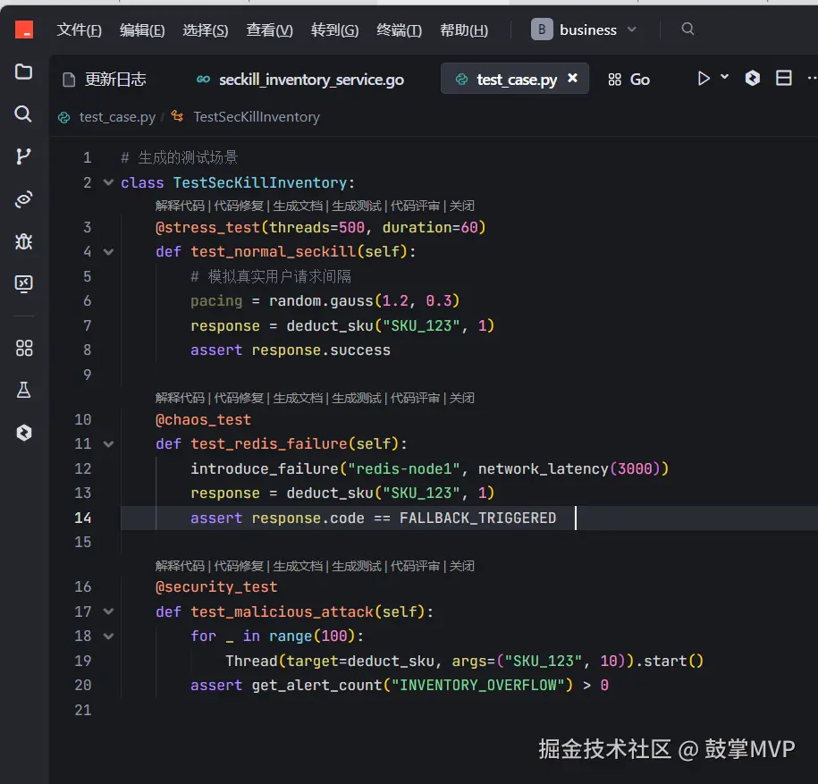
Task: Open the Testing flask icon
Action: click(x=23, y=390)
